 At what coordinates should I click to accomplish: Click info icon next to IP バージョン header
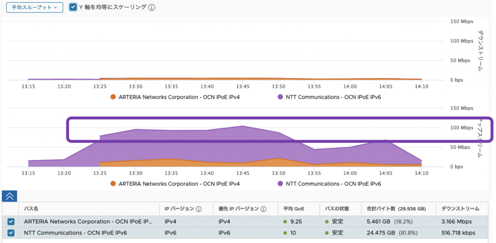[199, 209]
